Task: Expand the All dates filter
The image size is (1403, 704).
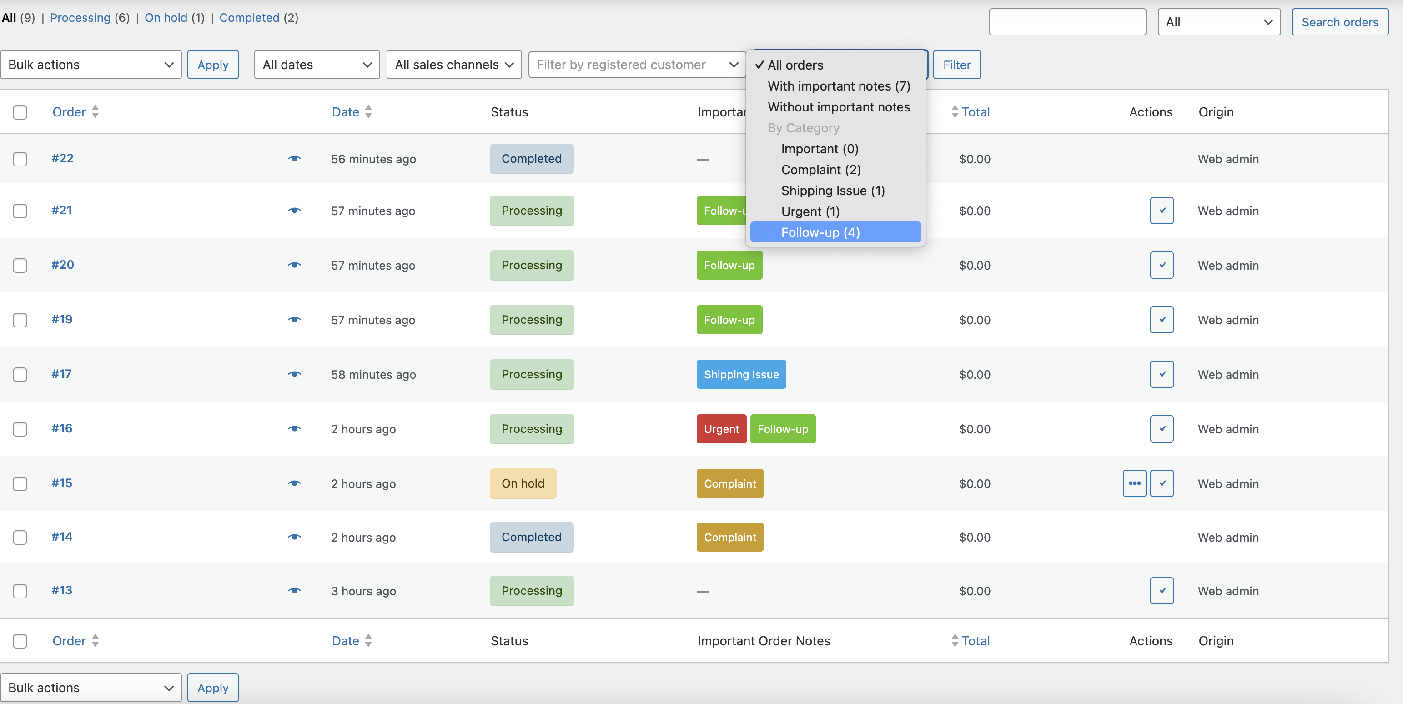Action: (x=317, y=65)
